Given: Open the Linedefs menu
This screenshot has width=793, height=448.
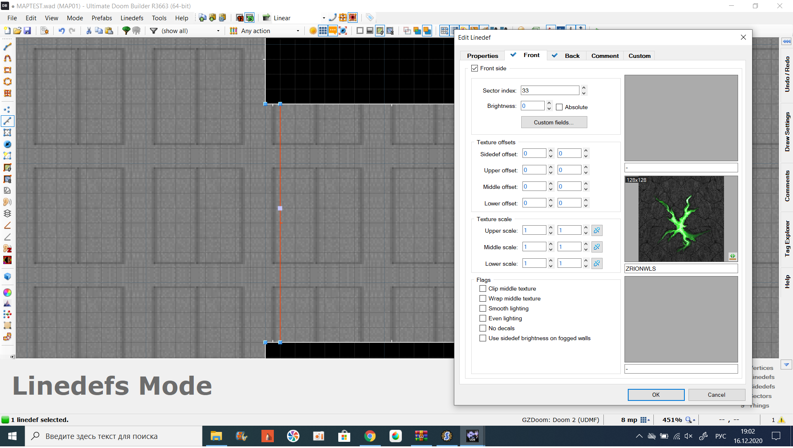Looking at the screenshot, I should (132, 18).
